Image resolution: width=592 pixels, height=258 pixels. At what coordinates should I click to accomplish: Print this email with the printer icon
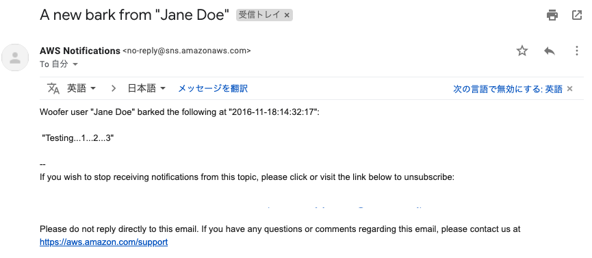coord(552,15)
